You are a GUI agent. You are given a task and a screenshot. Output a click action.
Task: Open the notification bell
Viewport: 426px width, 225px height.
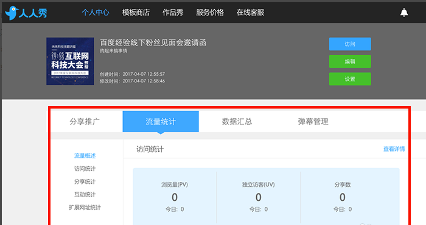[404, 13]
